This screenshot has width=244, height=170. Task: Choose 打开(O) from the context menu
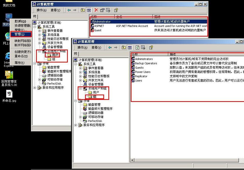pyautogui.click(x=21, y=21)
